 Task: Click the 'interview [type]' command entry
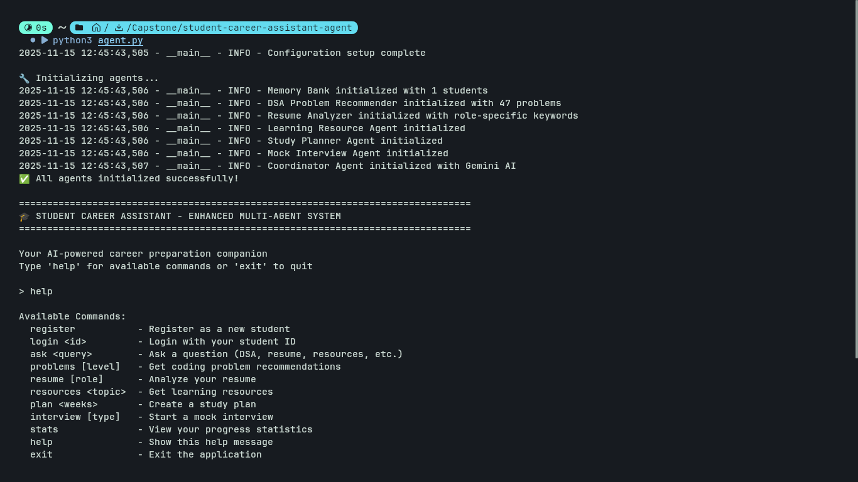coord(75,417)
